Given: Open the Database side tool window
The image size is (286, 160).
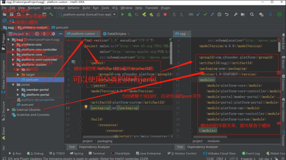Looking at the screenshot, I should (283, 83).
